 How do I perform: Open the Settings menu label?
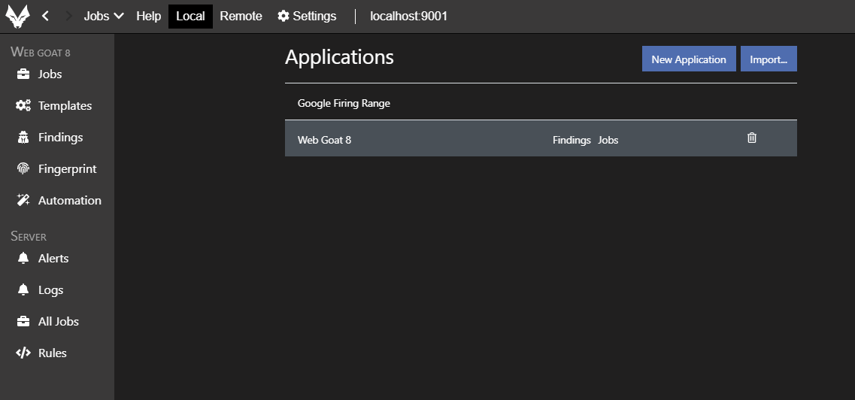pos(314,17)
